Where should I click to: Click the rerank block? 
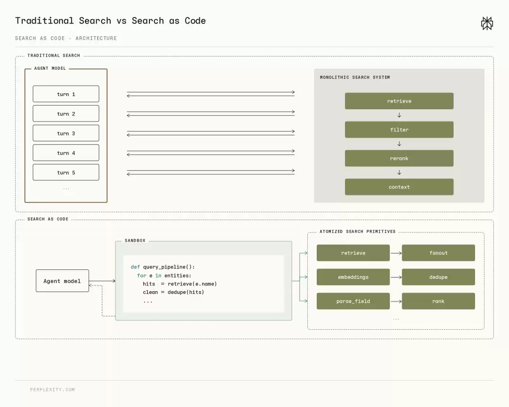[399, 158]
